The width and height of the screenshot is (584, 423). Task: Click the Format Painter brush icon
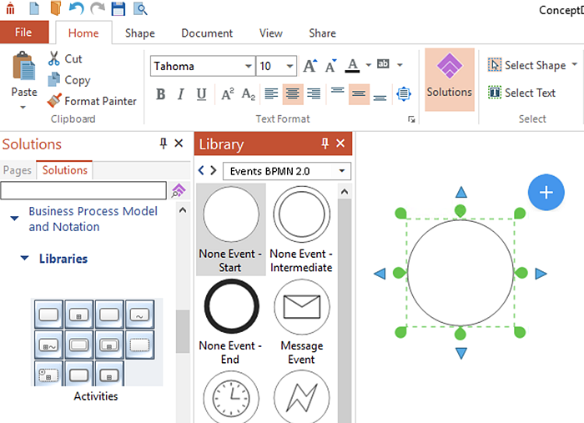click(x=54, y=101)
